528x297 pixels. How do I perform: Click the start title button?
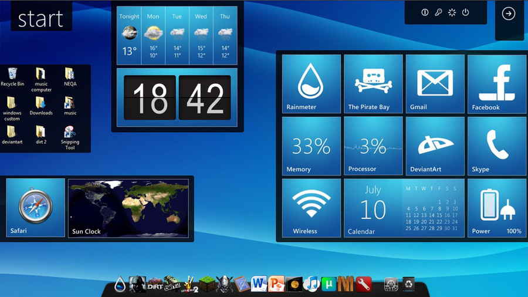(40, 19)
